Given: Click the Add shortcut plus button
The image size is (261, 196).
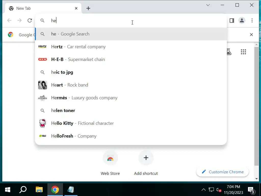Looking at the screenshot, I should coord(146,158).
